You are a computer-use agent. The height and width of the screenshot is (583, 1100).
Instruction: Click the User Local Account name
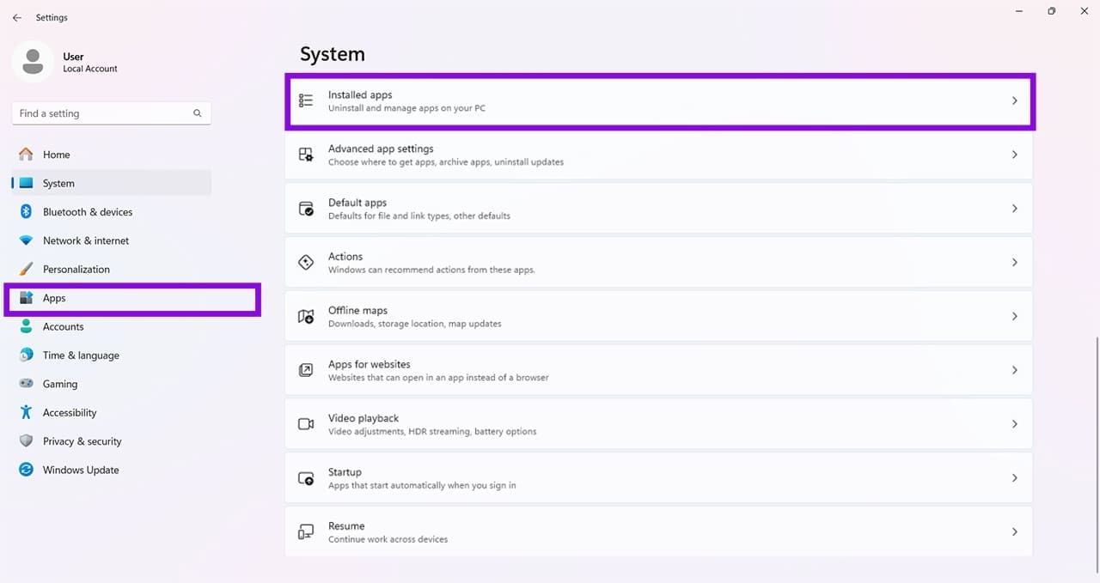(90, 62)
